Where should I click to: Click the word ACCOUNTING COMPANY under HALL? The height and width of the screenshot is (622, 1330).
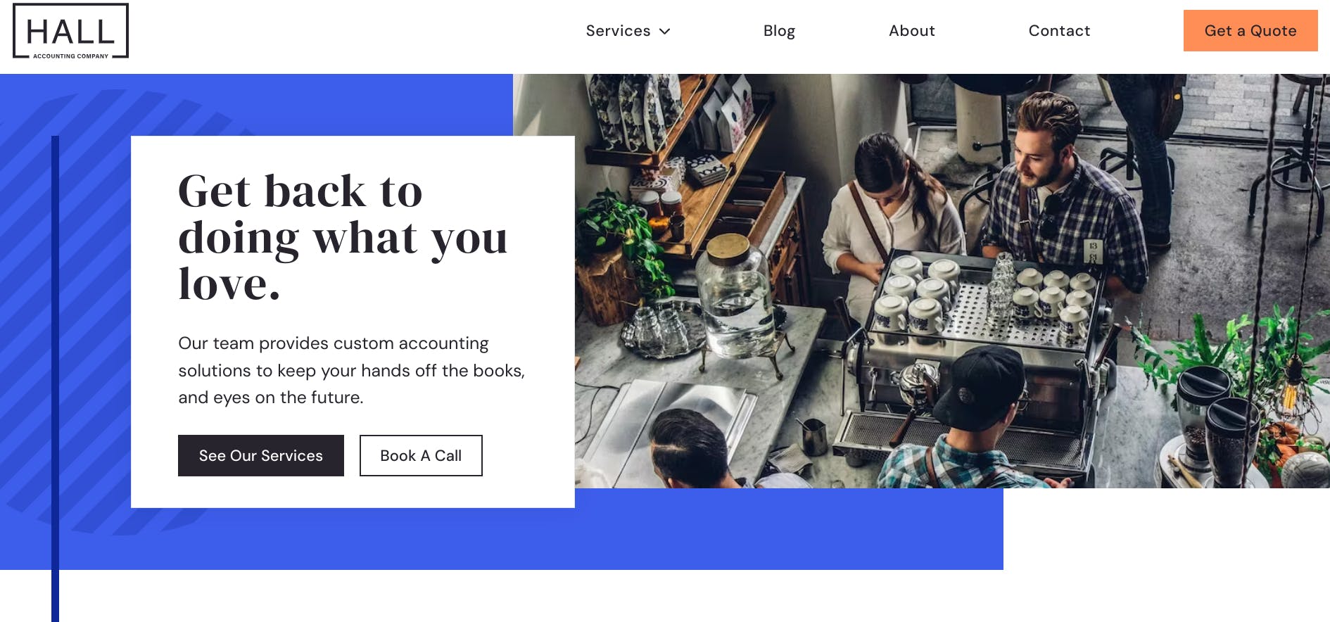click(x=71, y=56)
